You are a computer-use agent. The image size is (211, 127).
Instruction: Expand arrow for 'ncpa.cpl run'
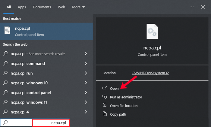click(86, 73)
